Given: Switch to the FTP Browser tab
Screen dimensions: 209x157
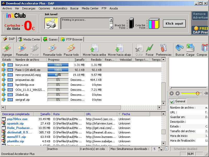Looking at the screenshot, I should point(72,40).
